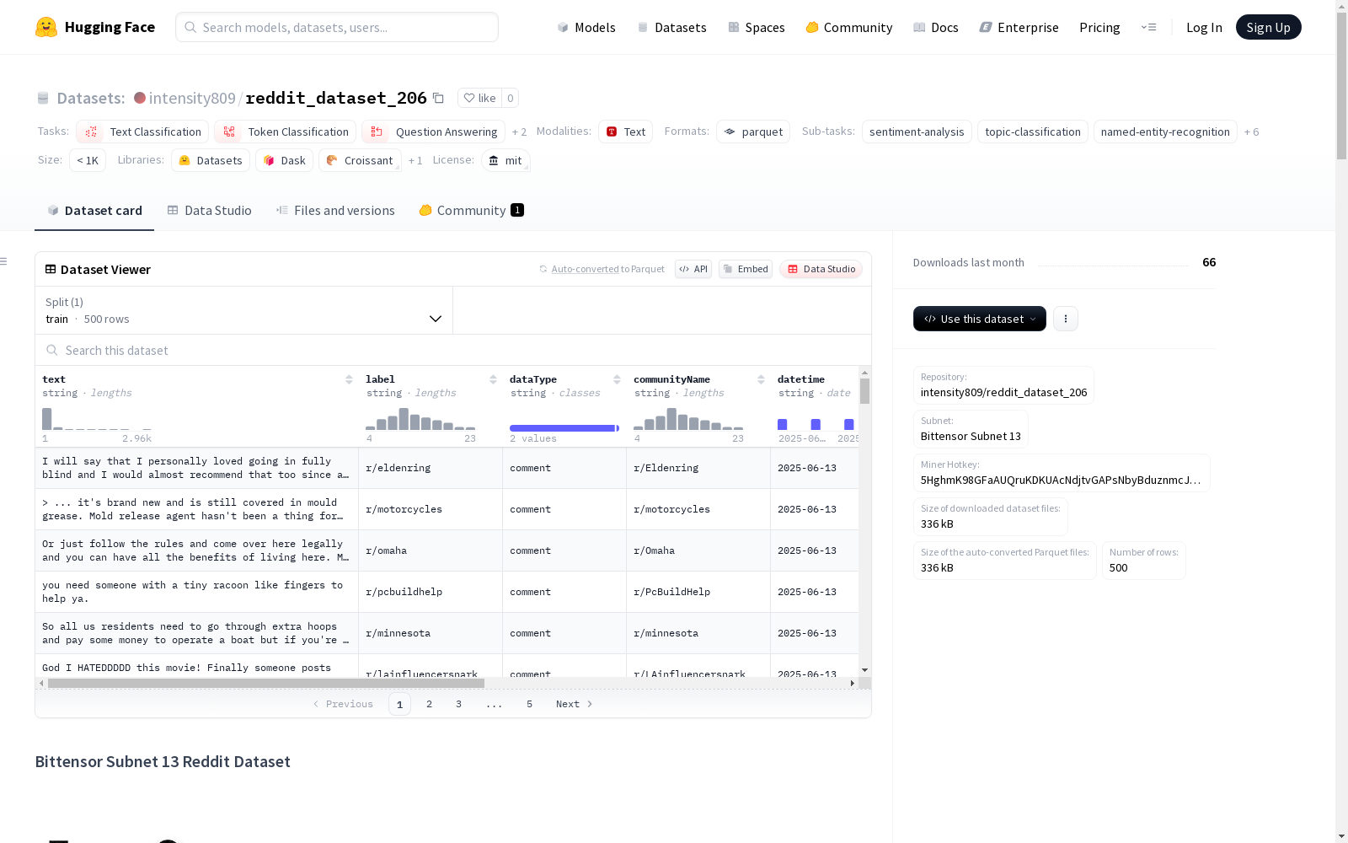Viewport: 1348px width, 843px height.
Task: Expand the +6 additional sub-tasks
Action: (x=1252, y=132)
